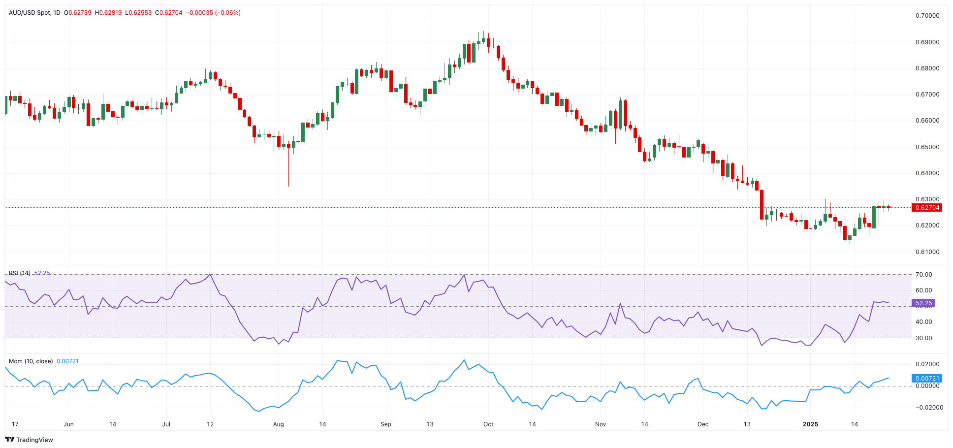953x448 pixels.
Task: Click the TradingView link text
Action: point(34,440)
